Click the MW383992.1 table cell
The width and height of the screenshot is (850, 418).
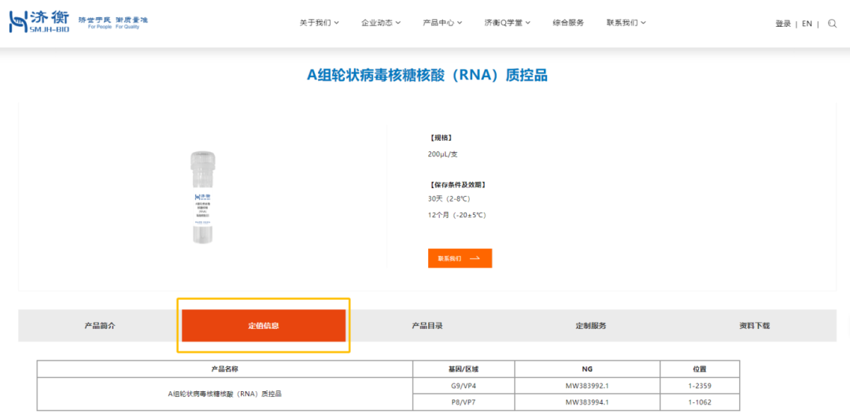[587, 386]
